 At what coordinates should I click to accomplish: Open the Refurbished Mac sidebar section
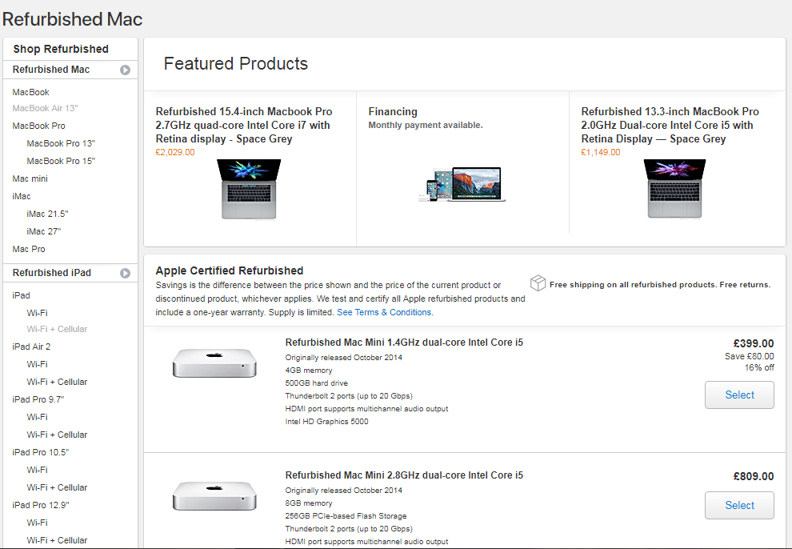(x=51, y=70)
